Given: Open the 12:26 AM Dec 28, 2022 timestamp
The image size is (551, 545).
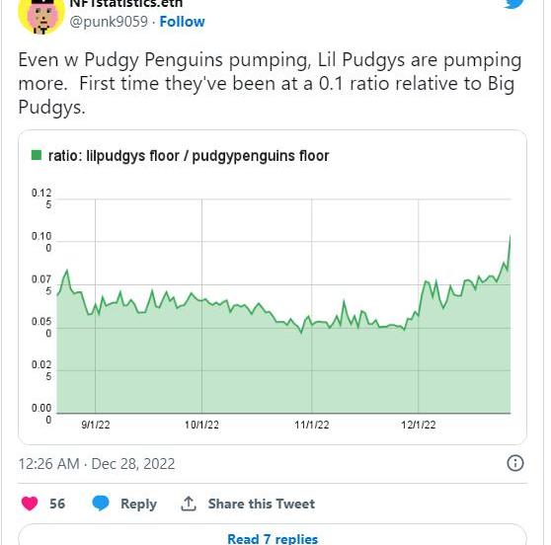Looking at the screenshot, I should (97, 464).
